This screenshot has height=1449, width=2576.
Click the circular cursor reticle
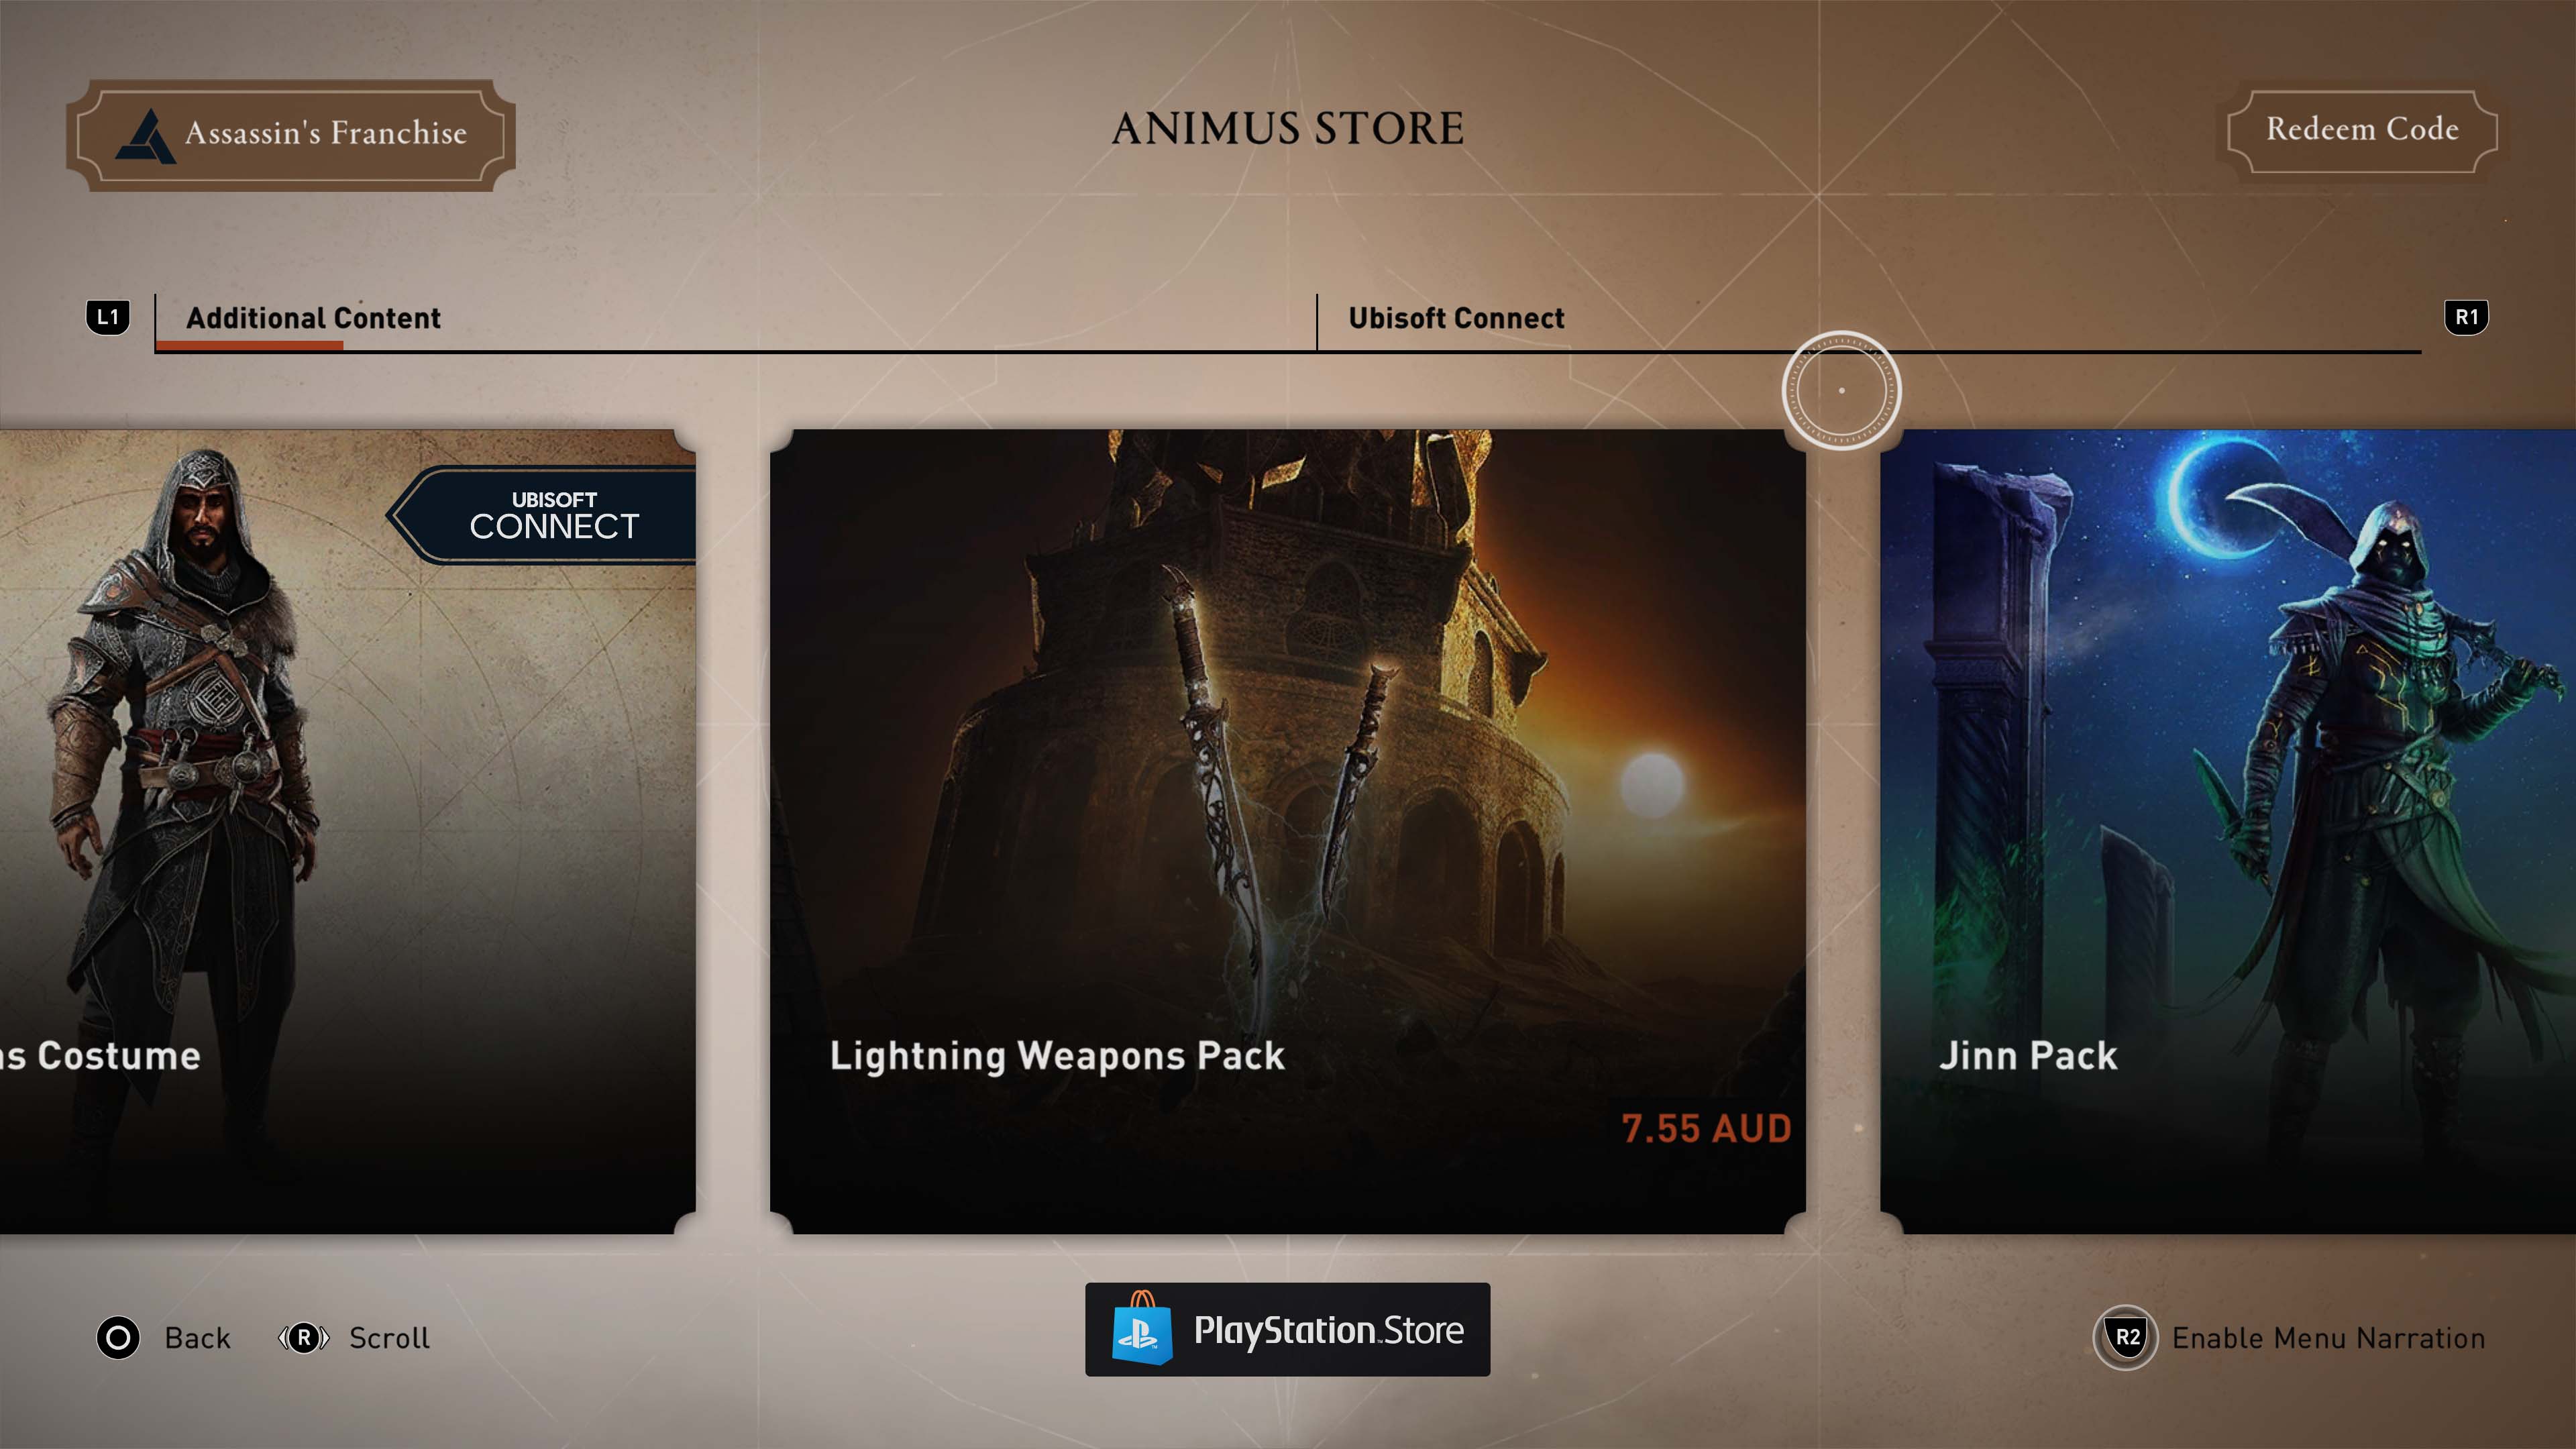tap(1842, 391)
